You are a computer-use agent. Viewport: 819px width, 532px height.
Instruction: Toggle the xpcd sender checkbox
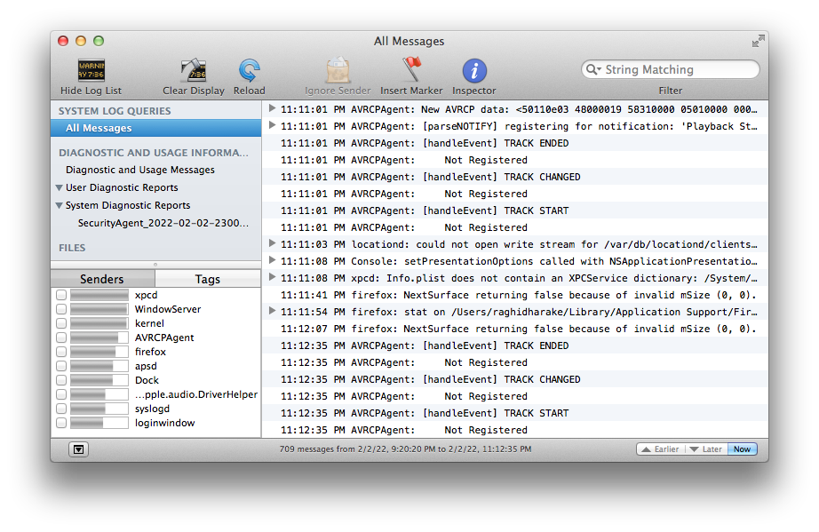tap(61, 295)
